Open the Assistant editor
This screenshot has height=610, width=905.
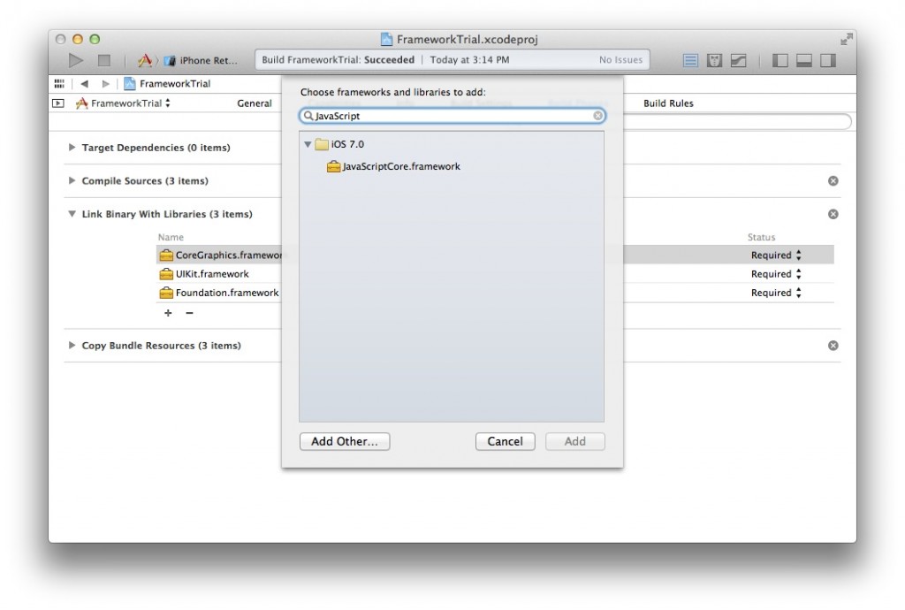[x=714, y=60]
